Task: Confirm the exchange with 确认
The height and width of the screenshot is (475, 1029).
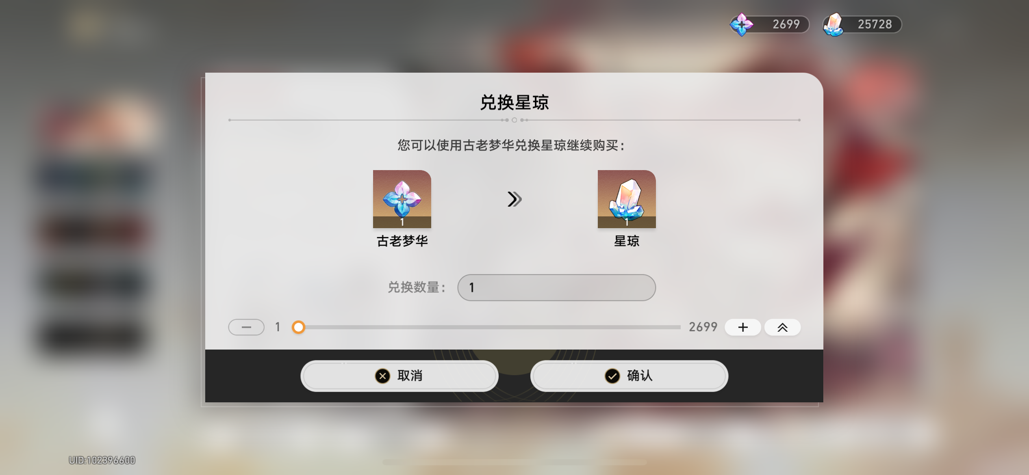Action: [629, 376]
